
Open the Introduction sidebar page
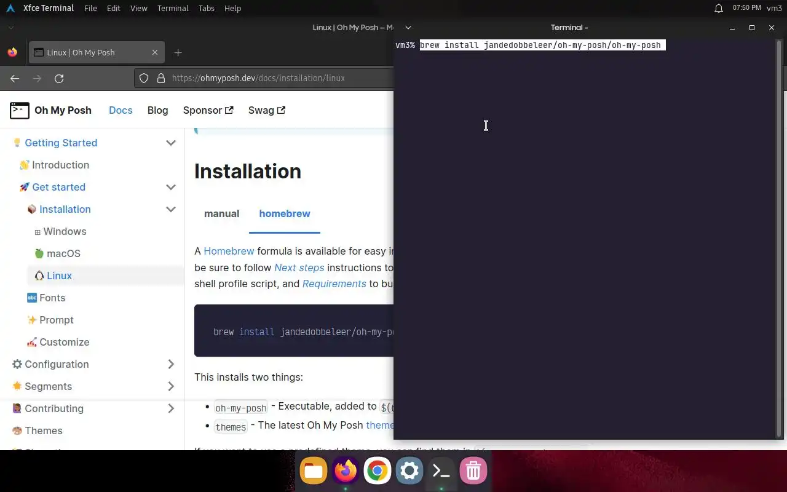(x=60, y=165)
